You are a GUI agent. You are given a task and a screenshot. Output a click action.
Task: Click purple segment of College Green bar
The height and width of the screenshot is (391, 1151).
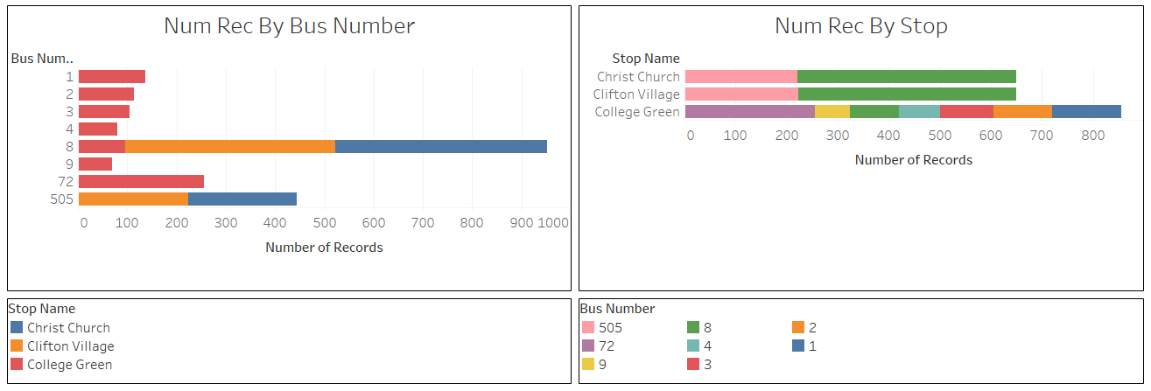[x=749, y=111]
